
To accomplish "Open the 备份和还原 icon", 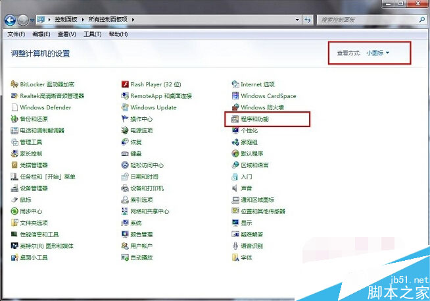I will click(x=14, y=119).
